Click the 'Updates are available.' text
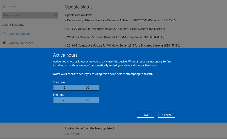The image size is (227, 139). click(79, 15)
